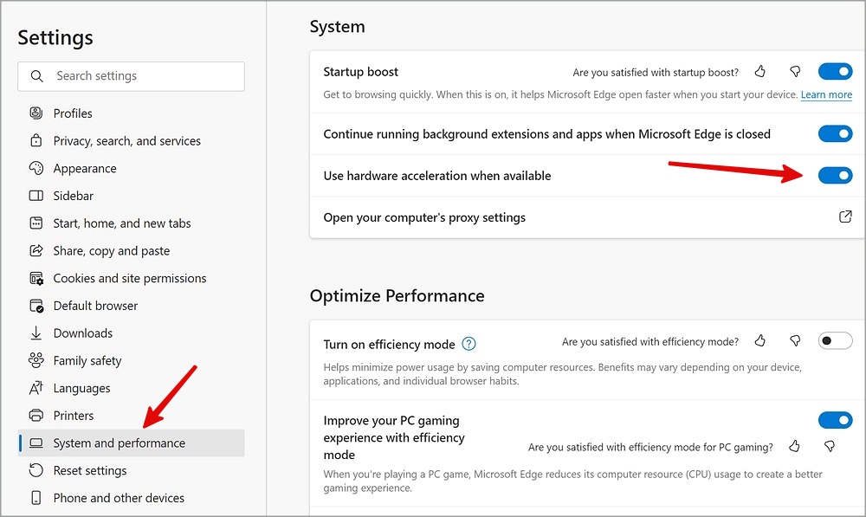Click the Share, copy and paste icon
The width and height of the screenshot is (866, 517).
point(36,251)
